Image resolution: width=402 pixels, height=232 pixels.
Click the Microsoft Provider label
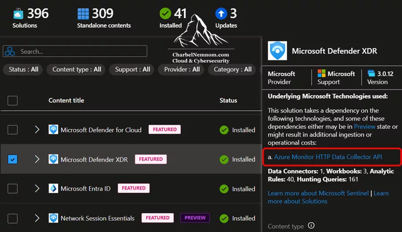coord(281,78)
